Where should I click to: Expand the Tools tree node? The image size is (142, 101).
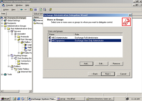pos(2,74)
